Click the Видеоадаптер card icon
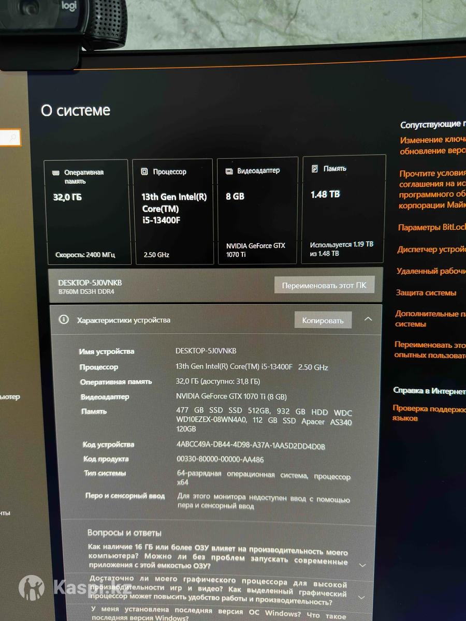The width and height of the screenshot is (466, 621). [x=229, y=171]
